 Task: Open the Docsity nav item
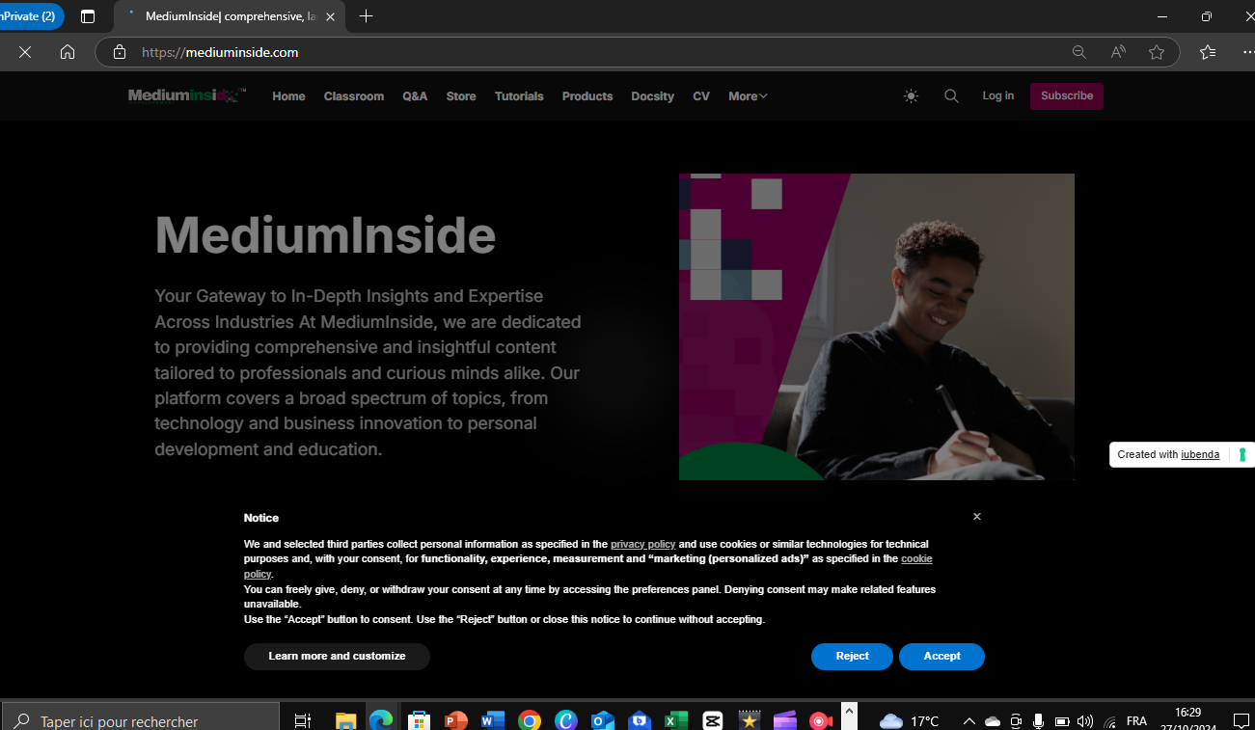[653, 96]
